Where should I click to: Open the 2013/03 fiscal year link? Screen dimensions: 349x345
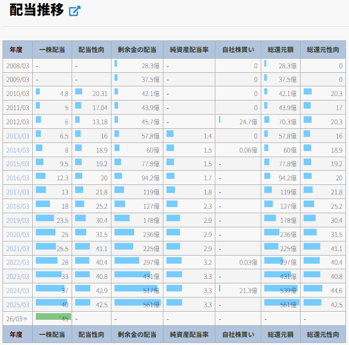[18, 136]
